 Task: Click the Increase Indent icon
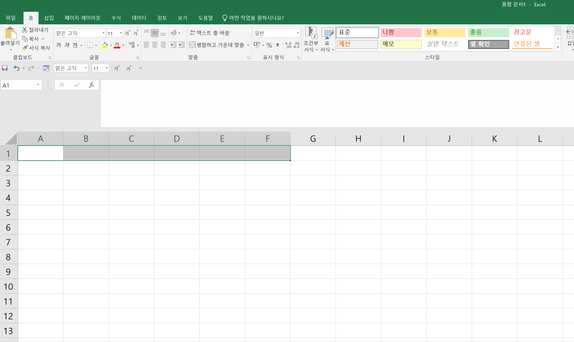[x=182, y=45]
